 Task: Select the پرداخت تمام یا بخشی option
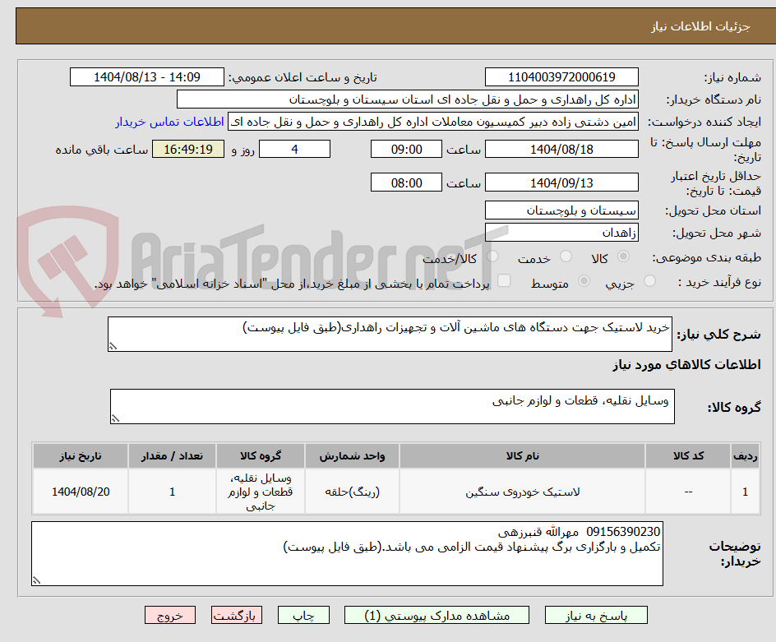[504, 279]
